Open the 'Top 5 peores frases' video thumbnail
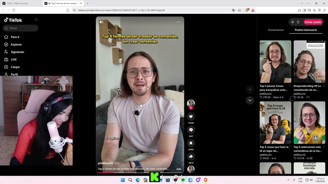 [275, 62]
